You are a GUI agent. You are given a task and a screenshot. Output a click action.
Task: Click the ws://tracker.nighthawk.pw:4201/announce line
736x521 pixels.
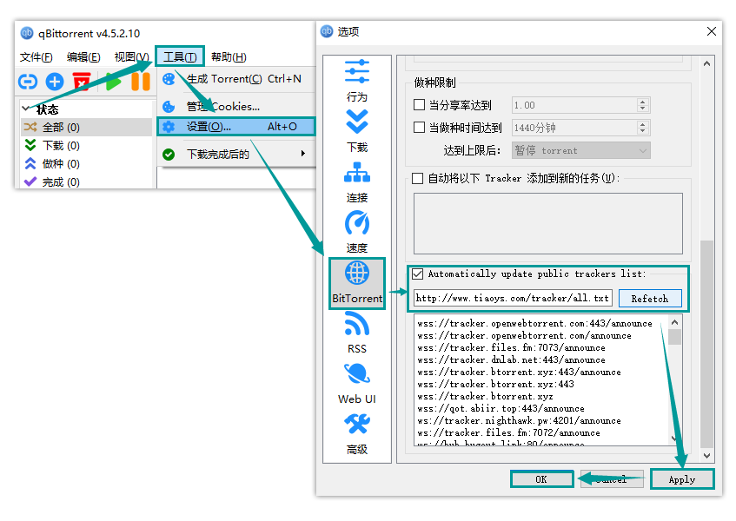coord(519,420)
